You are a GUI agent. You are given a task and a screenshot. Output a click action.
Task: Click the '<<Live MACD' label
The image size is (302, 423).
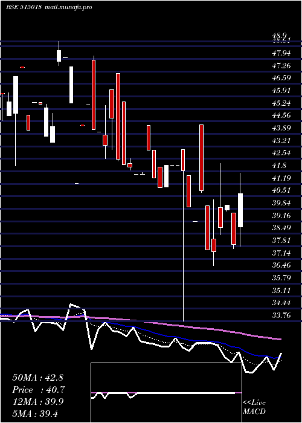254,407
